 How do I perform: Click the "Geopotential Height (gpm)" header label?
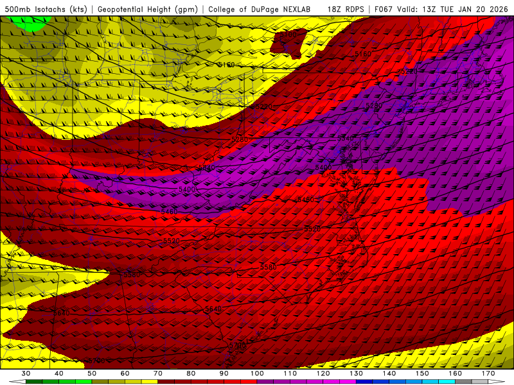coord(148,9)
